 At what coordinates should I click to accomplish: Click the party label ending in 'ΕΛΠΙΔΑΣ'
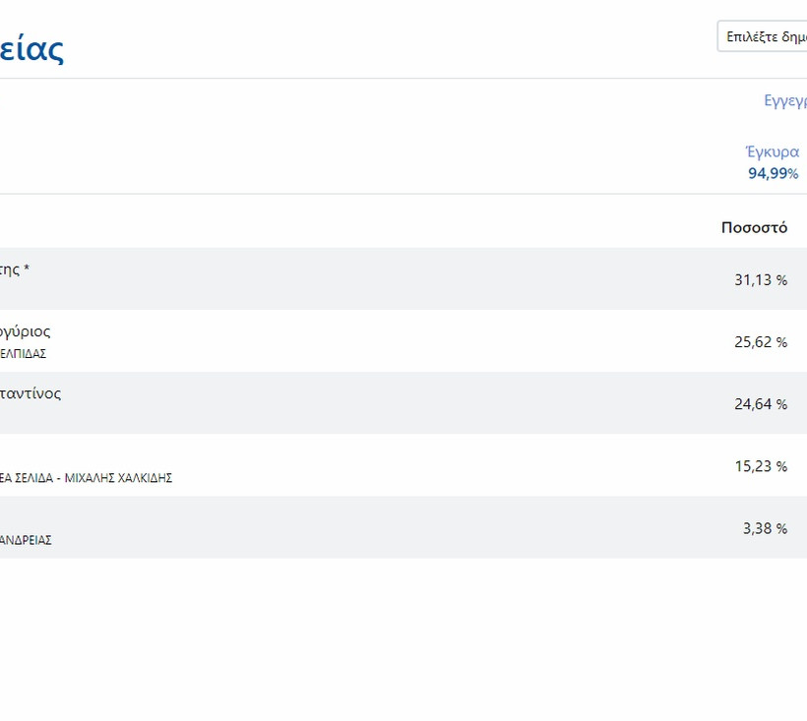click(23, 354)
